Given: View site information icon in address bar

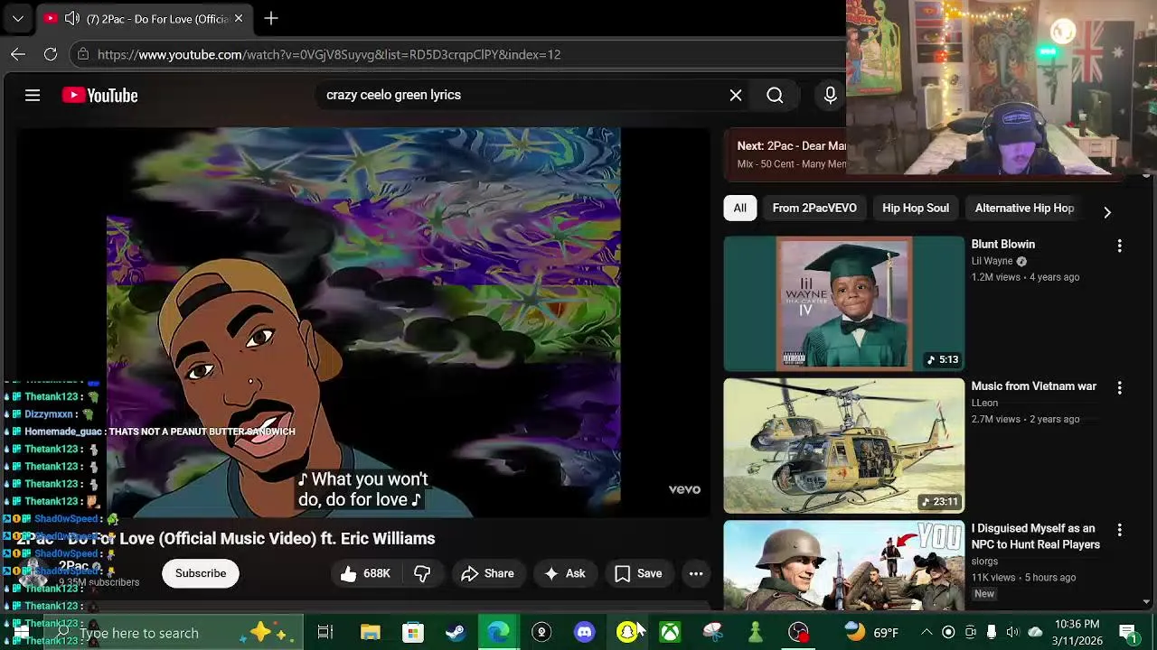Looking at the screenshot, I should [x=83, y=54].
